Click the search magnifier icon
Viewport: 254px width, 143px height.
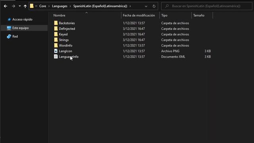(x=167, y=6)
